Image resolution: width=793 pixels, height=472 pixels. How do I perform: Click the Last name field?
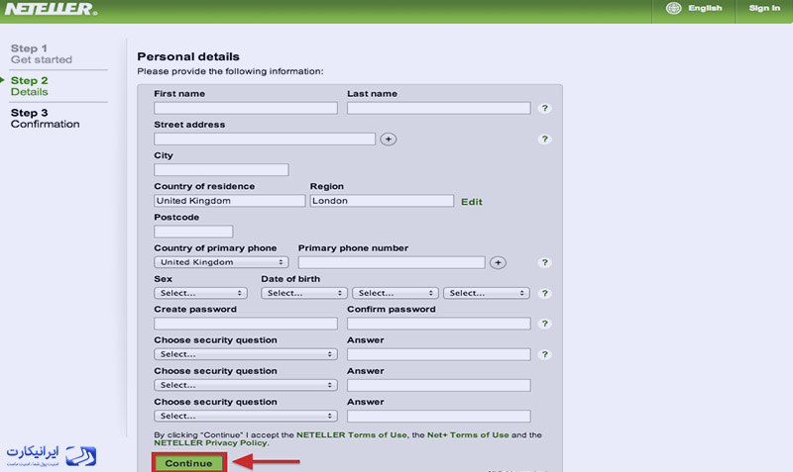(439, 108)
